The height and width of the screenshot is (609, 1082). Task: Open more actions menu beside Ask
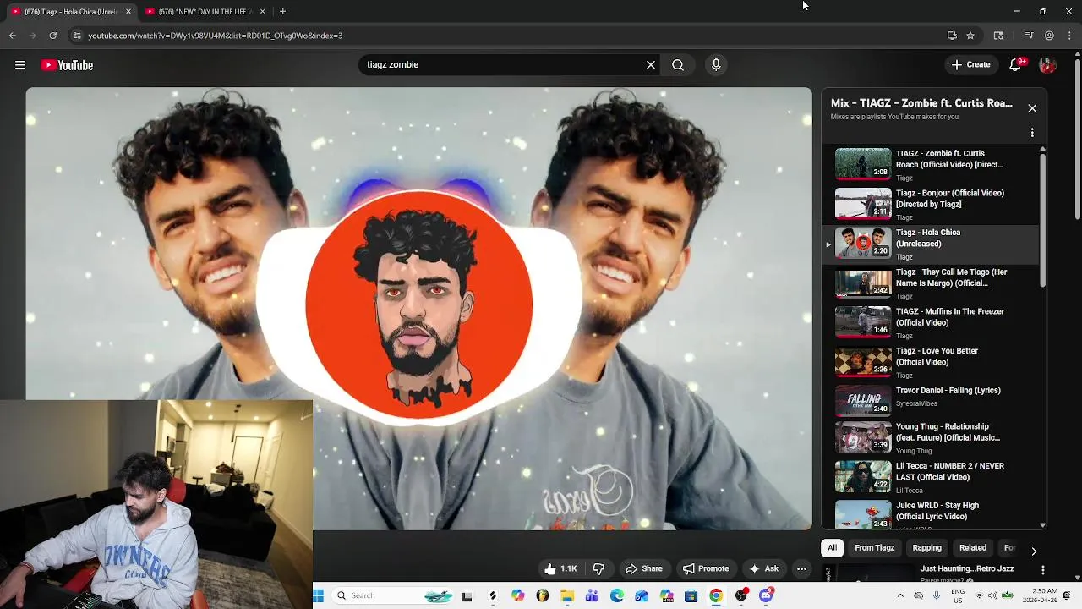click(x=801, y=568)
